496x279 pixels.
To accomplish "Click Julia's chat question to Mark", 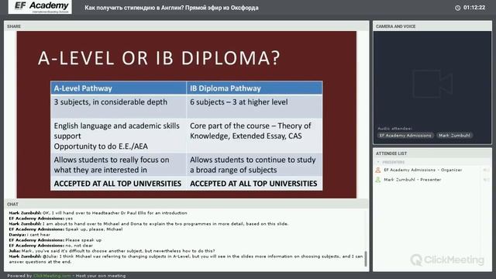I will 112,251.
